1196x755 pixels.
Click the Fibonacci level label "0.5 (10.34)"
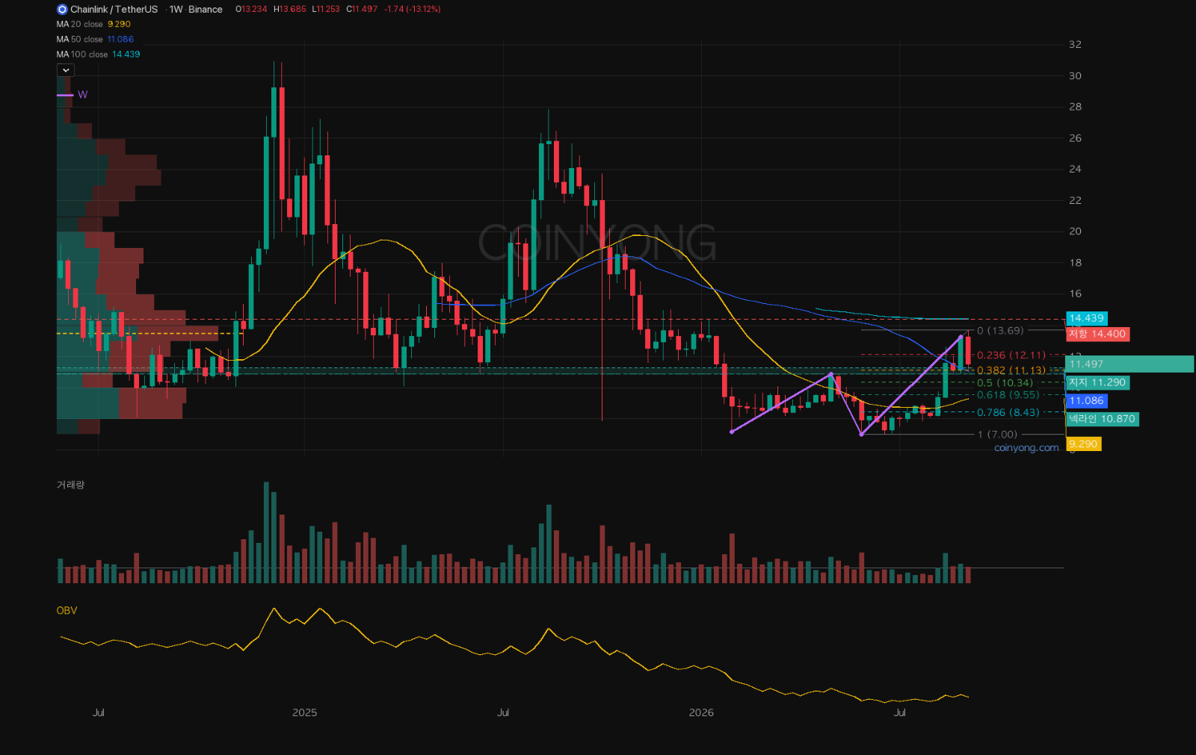[x=1005, y=383]
